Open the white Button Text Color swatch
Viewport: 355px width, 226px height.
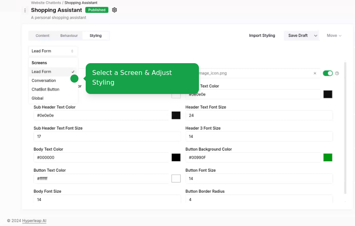coord(176,179)
